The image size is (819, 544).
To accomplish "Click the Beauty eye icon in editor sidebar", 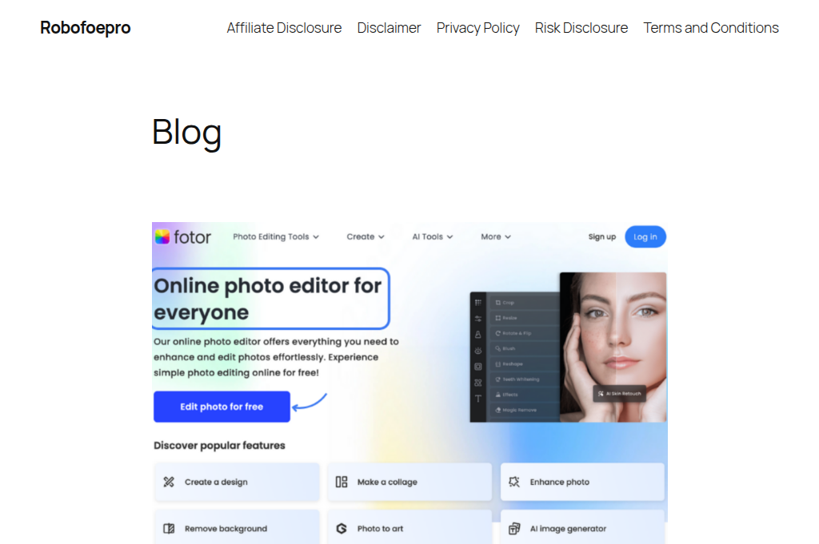I will coord(478,351).
